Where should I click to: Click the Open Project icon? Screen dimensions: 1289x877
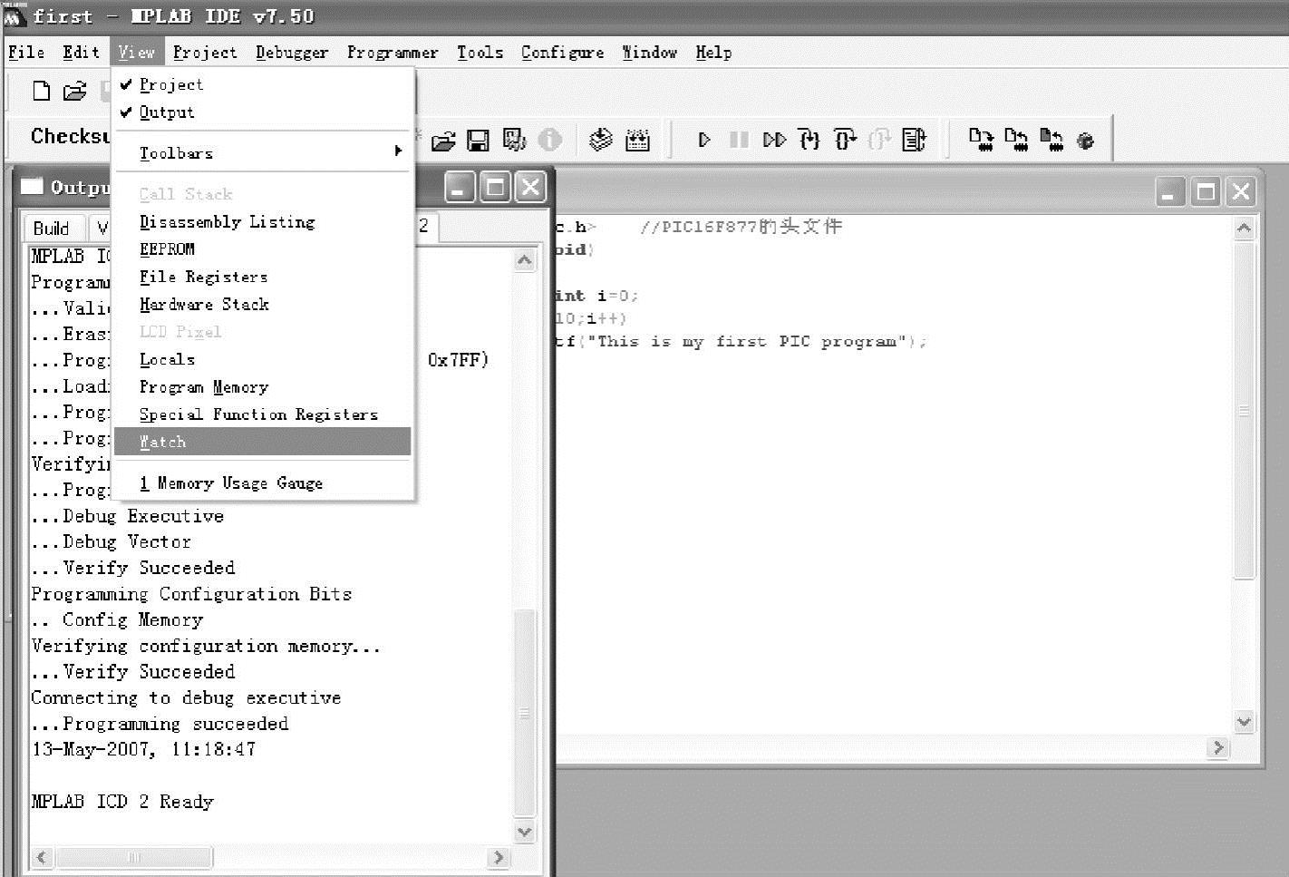coord(443,141)
